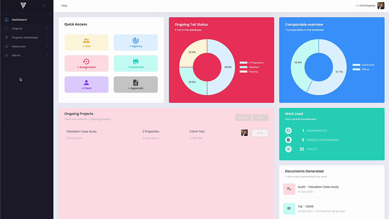Click the Tasks list icon in Work Load
The height and width of the screenshot is (219, 389).
click(288, 149)
